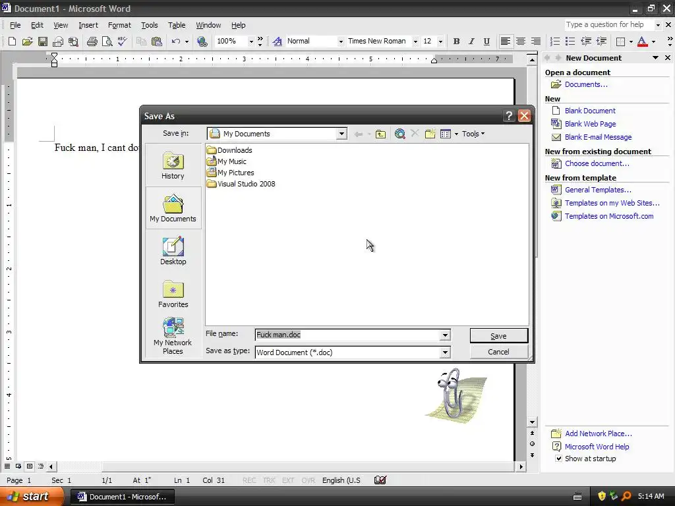Go up one level folder icon
This screenshot has width=675, height=506.
[x=380, y=134]
